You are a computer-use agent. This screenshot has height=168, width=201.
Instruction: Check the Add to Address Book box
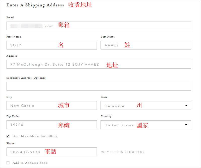8,163
